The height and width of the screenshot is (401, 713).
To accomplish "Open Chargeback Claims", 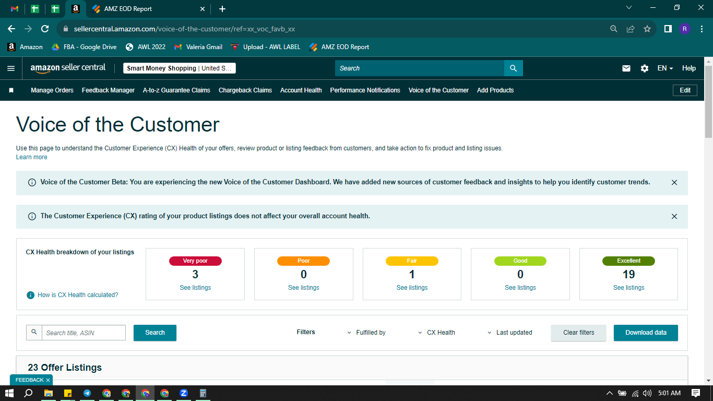I will tap(245, 90).
